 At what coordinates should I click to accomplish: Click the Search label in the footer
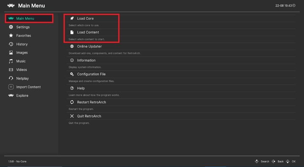tap(265, 162)
